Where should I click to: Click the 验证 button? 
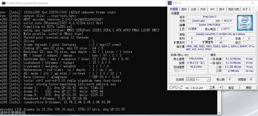[231, 87]
